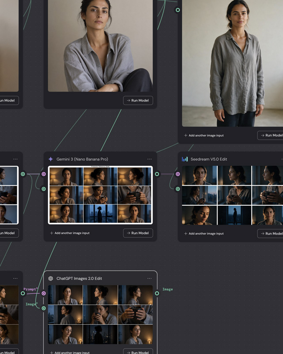
Task: Select the green input port on the standing portrait node
Action: [178, 10]
